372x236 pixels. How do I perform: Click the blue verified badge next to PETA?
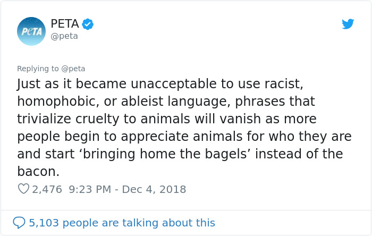88,24
